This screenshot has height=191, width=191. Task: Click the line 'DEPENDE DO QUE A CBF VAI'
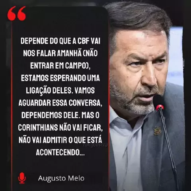coord(60,41)
